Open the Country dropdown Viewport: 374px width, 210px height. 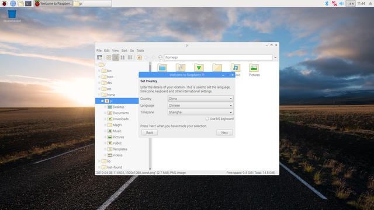(200, 99)
